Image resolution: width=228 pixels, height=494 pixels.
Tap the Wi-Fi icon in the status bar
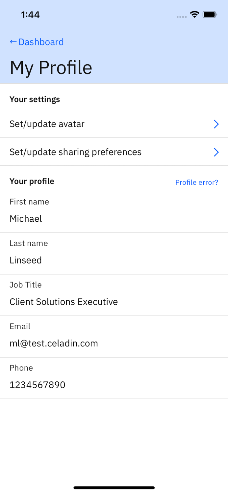pos(194,14)
